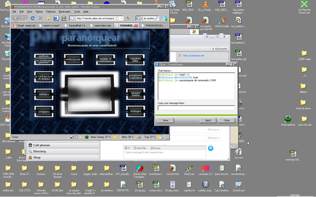
Task: Click the Firefox forward arrow button
Action: click(x=22, y=18)
